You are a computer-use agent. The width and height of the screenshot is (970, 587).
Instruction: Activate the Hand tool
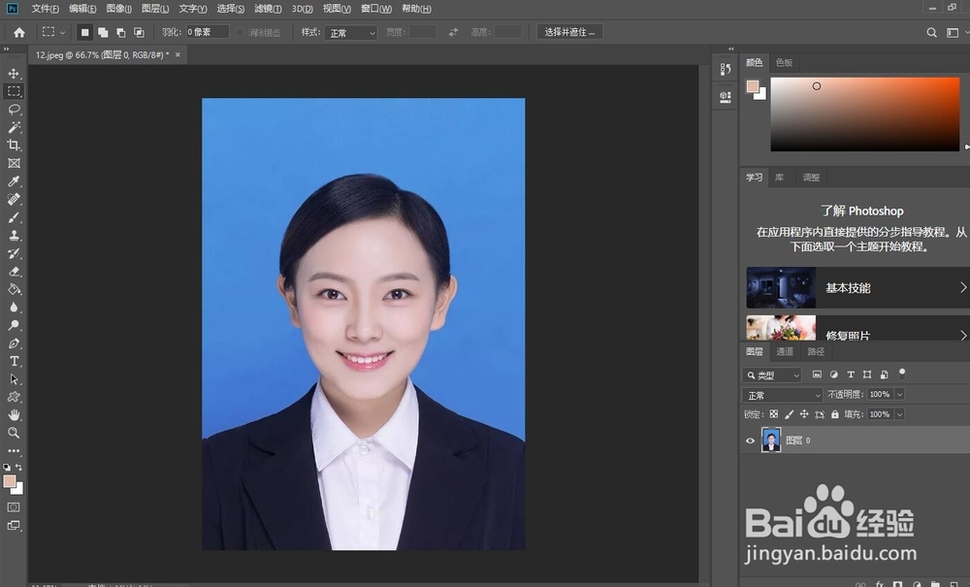click(14, 415)
